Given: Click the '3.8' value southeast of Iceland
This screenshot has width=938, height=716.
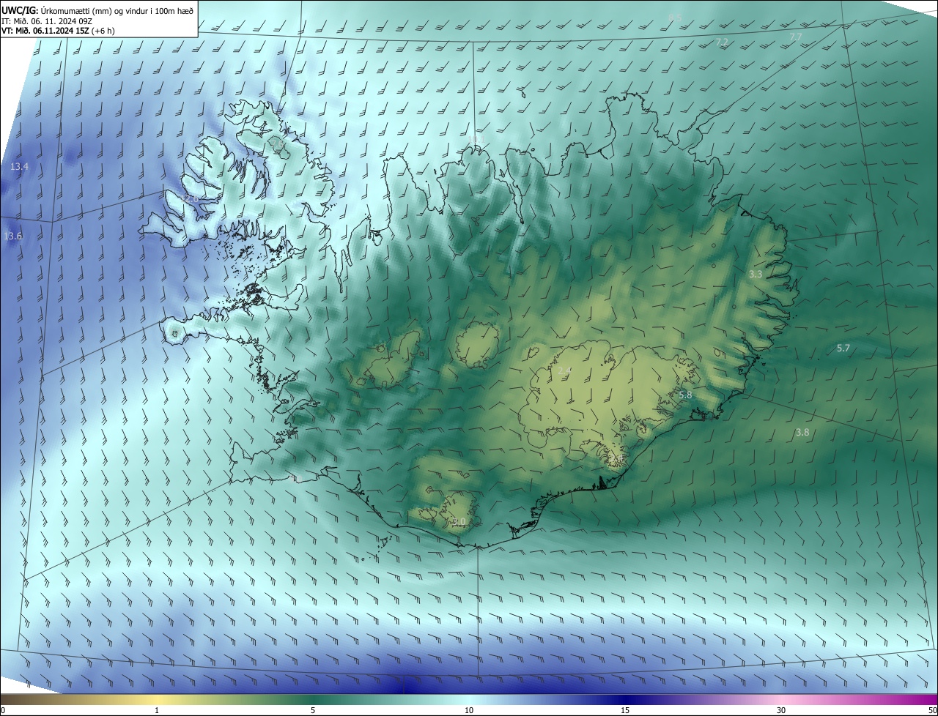Looking at the screenshot, I should click(802, 432).
